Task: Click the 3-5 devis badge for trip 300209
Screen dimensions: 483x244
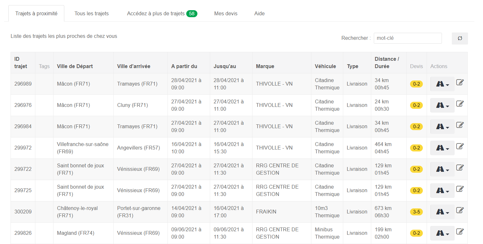Action: (x=416, y=212)
